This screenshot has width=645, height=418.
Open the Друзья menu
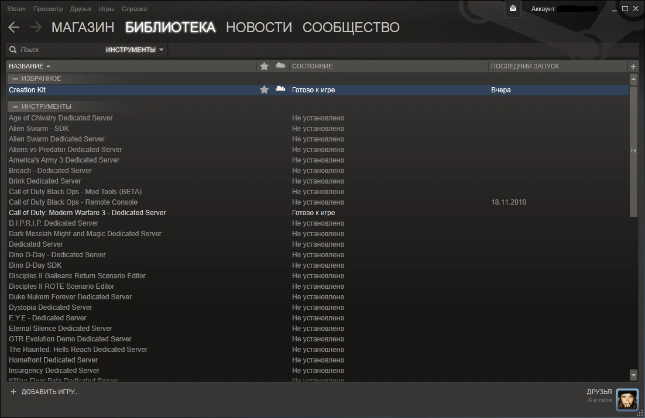coord(80,9)
